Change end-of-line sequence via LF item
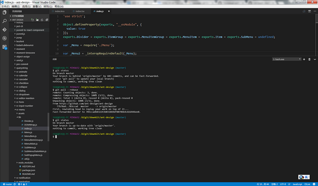 click(x=289, y=184)
